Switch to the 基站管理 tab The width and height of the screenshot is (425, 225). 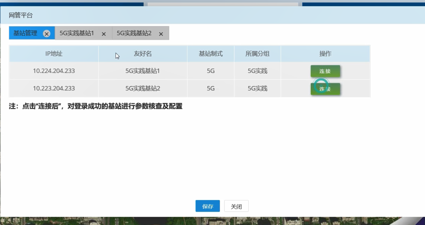[25, 33]
